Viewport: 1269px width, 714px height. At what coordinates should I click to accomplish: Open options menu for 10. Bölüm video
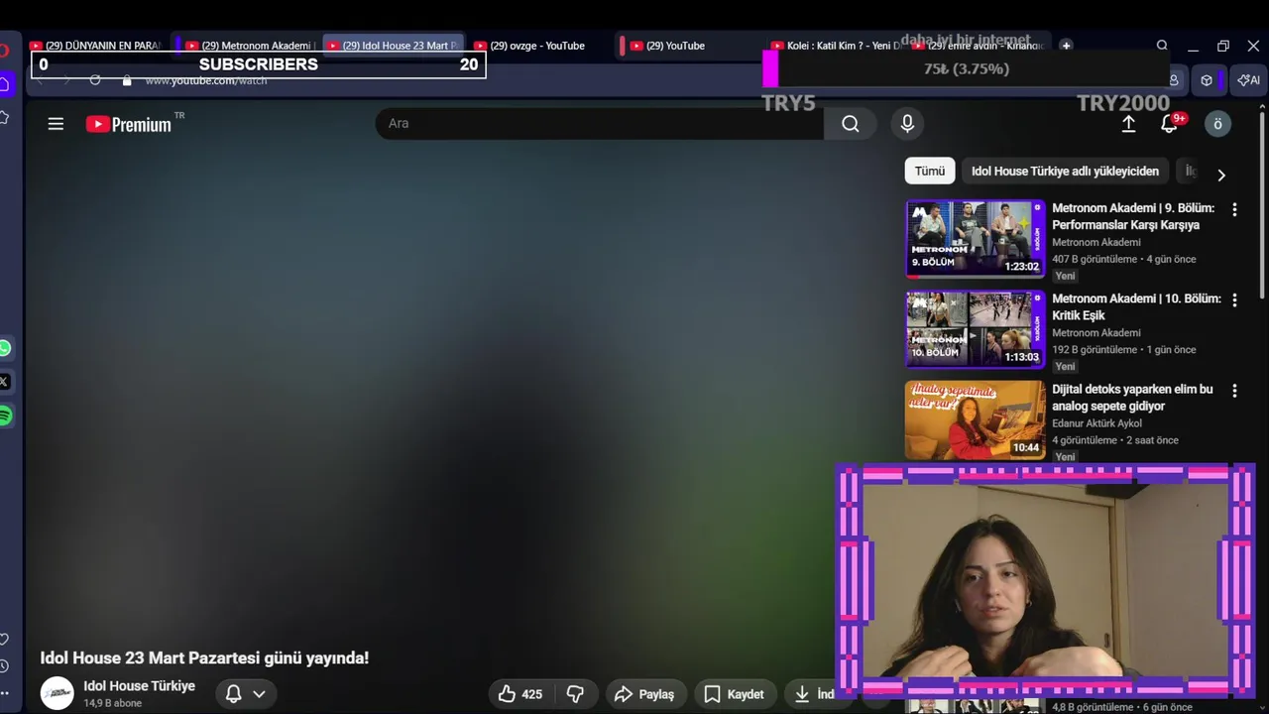point(1234,299)
